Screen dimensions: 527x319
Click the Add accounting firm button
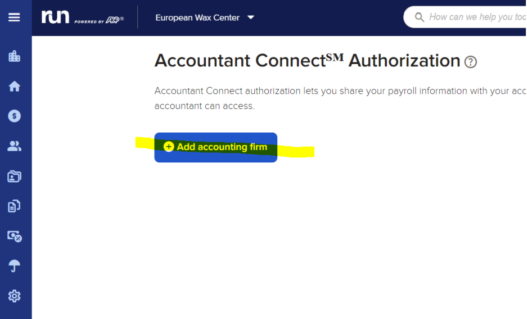tap(216, 147)
